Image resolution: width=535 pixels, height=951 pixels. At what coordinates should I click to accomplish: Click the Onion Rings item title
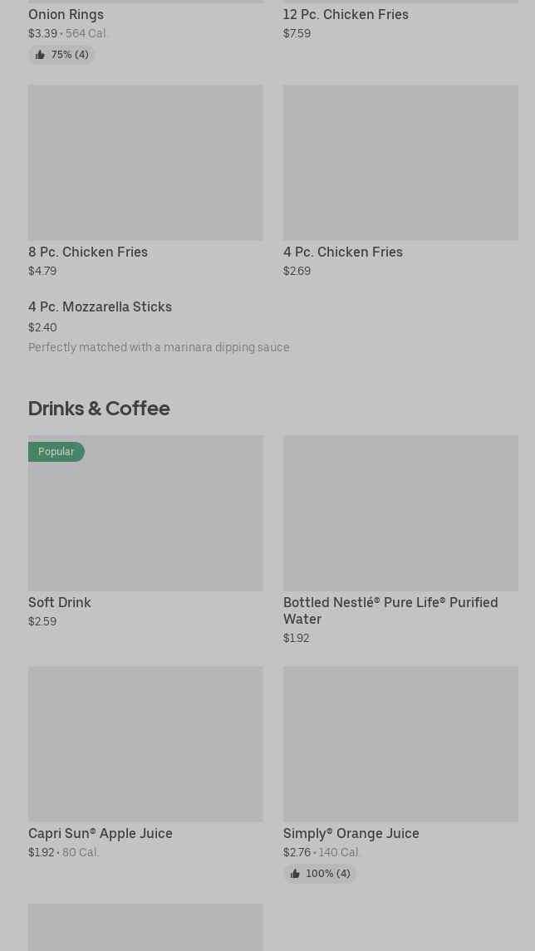point(66,14)
